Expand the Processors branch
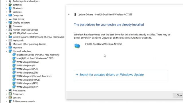 coord(6,94)
